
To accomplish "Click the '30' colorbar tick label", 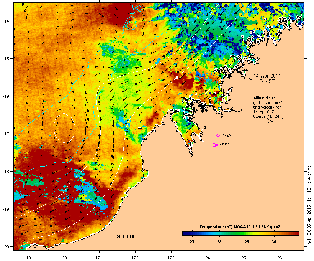I will (274, 242).
